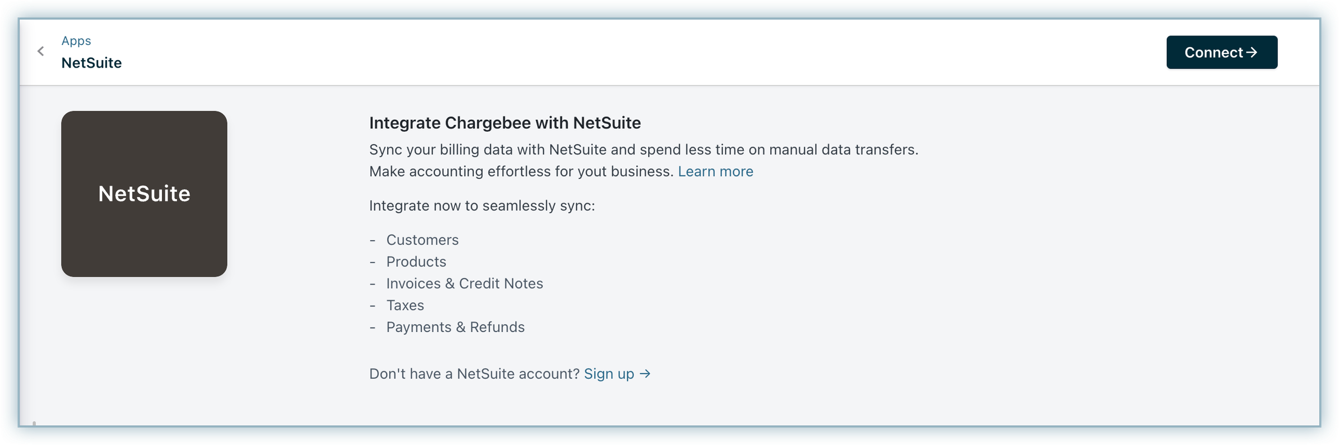Click the Integrate now to seamlessly sync text
Image resolution: width=1339 pixels, height=445 pixels.
[x=482, y=206]
